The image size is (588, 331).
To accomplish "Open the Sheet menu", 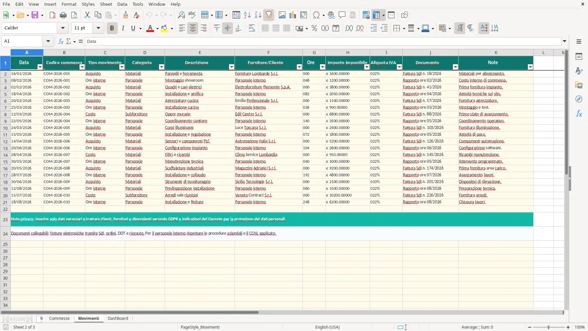I will tap(106, 4).
